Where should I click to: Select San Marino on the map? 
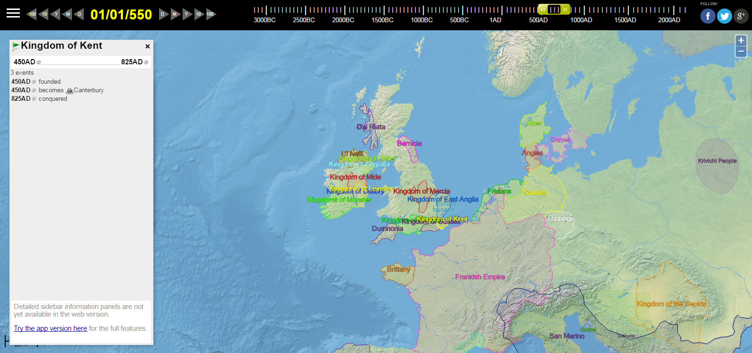click(567, 336)
